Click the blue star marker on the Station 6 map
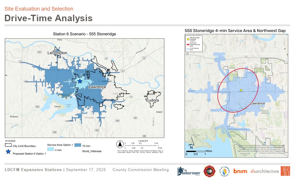The width and height of the screenshot is (293, 184). (80, 81)
